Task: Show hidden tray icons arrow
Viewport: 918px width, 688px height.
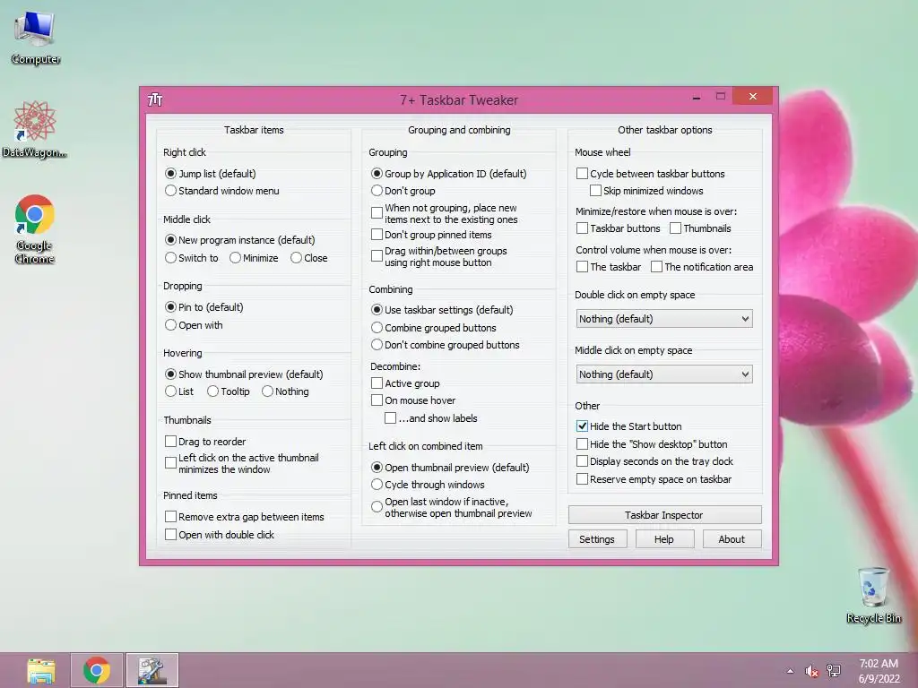Action: coord(791,671)
